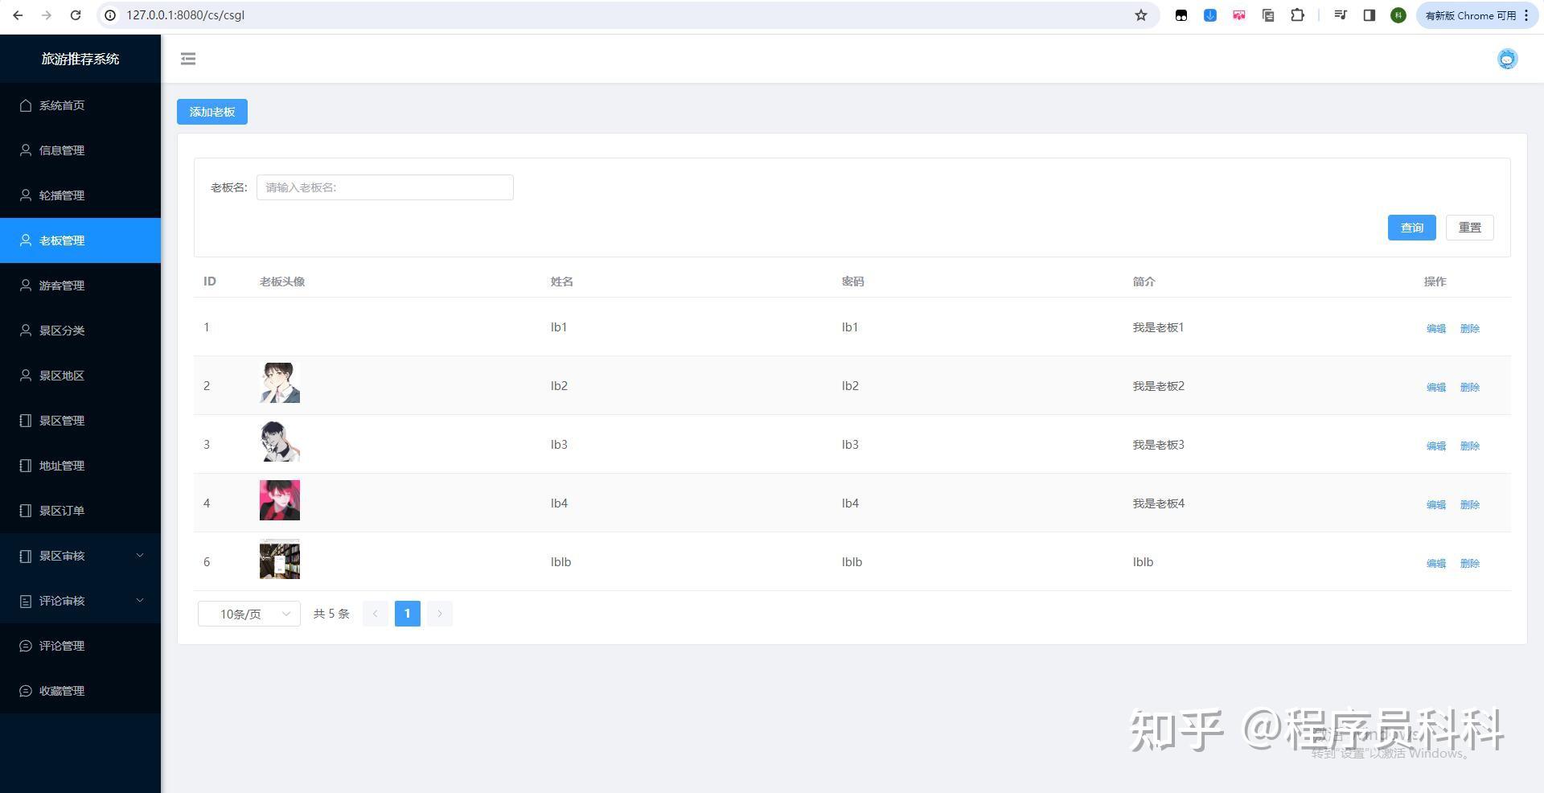Screen dimensions: 1544x793
Task: Open 评论管理 via its speech bubble icon
Action: (25, 646)
